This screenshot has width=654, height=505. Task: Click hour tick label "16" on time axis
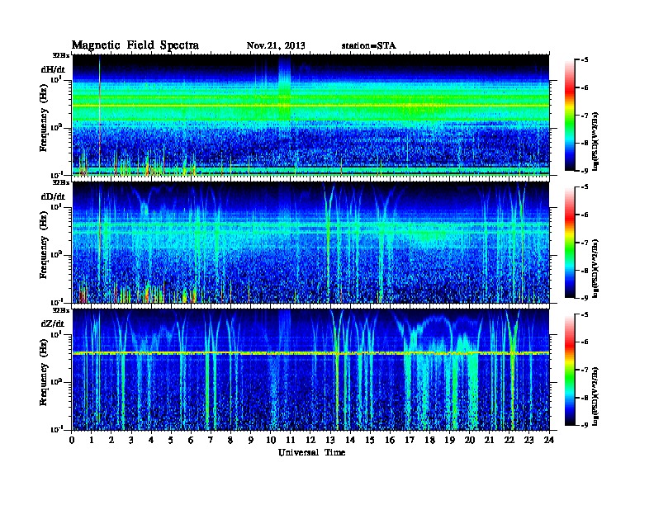[x=390, y=441]
